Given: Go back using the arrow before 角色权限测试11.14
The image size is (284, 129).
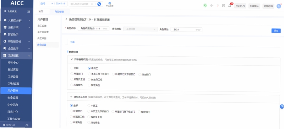Looking at the screenshot, I should point(66,19).
